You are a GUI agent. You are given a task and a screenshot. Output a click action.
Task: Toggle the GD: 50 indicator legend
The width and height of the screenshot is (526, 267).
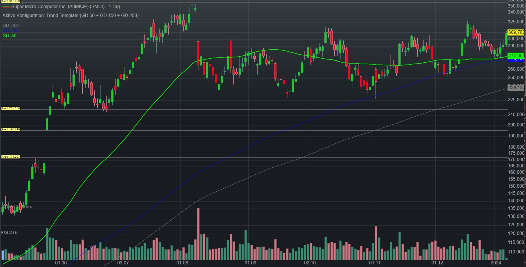click(10, 36)
